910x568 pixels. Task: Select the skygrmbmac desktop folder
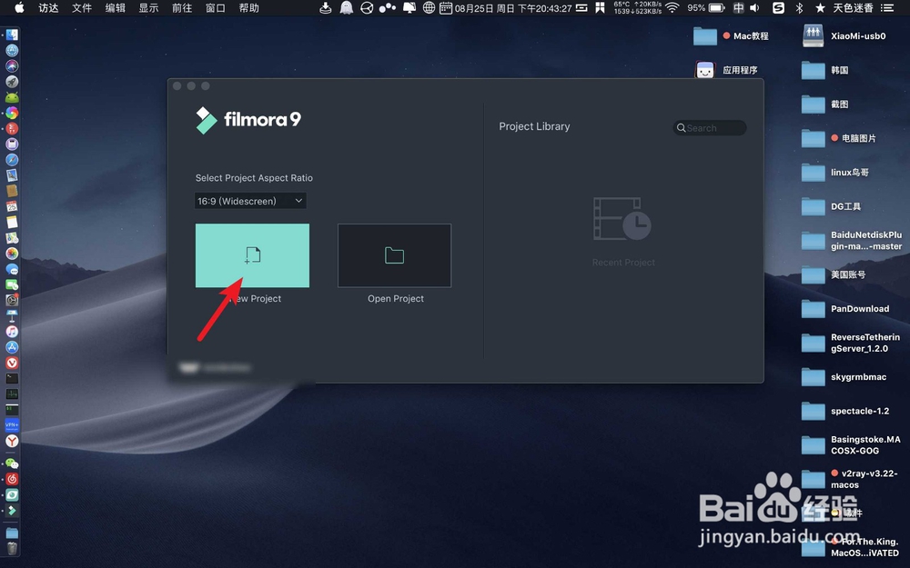coord(844,377)
